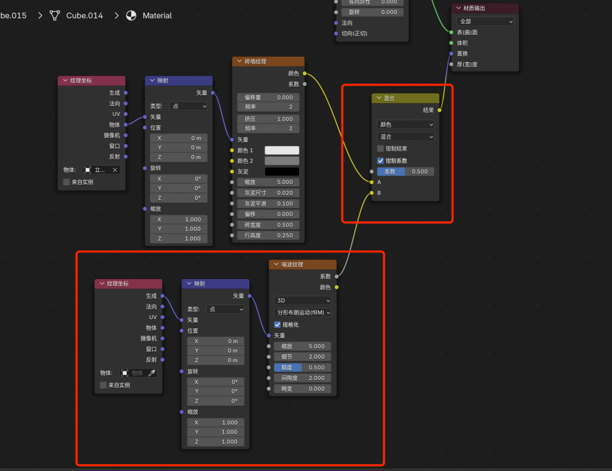Click the white 颜色 1 color swatch
This screenshot has width=612, height=471.
click(x=282, y=151)
